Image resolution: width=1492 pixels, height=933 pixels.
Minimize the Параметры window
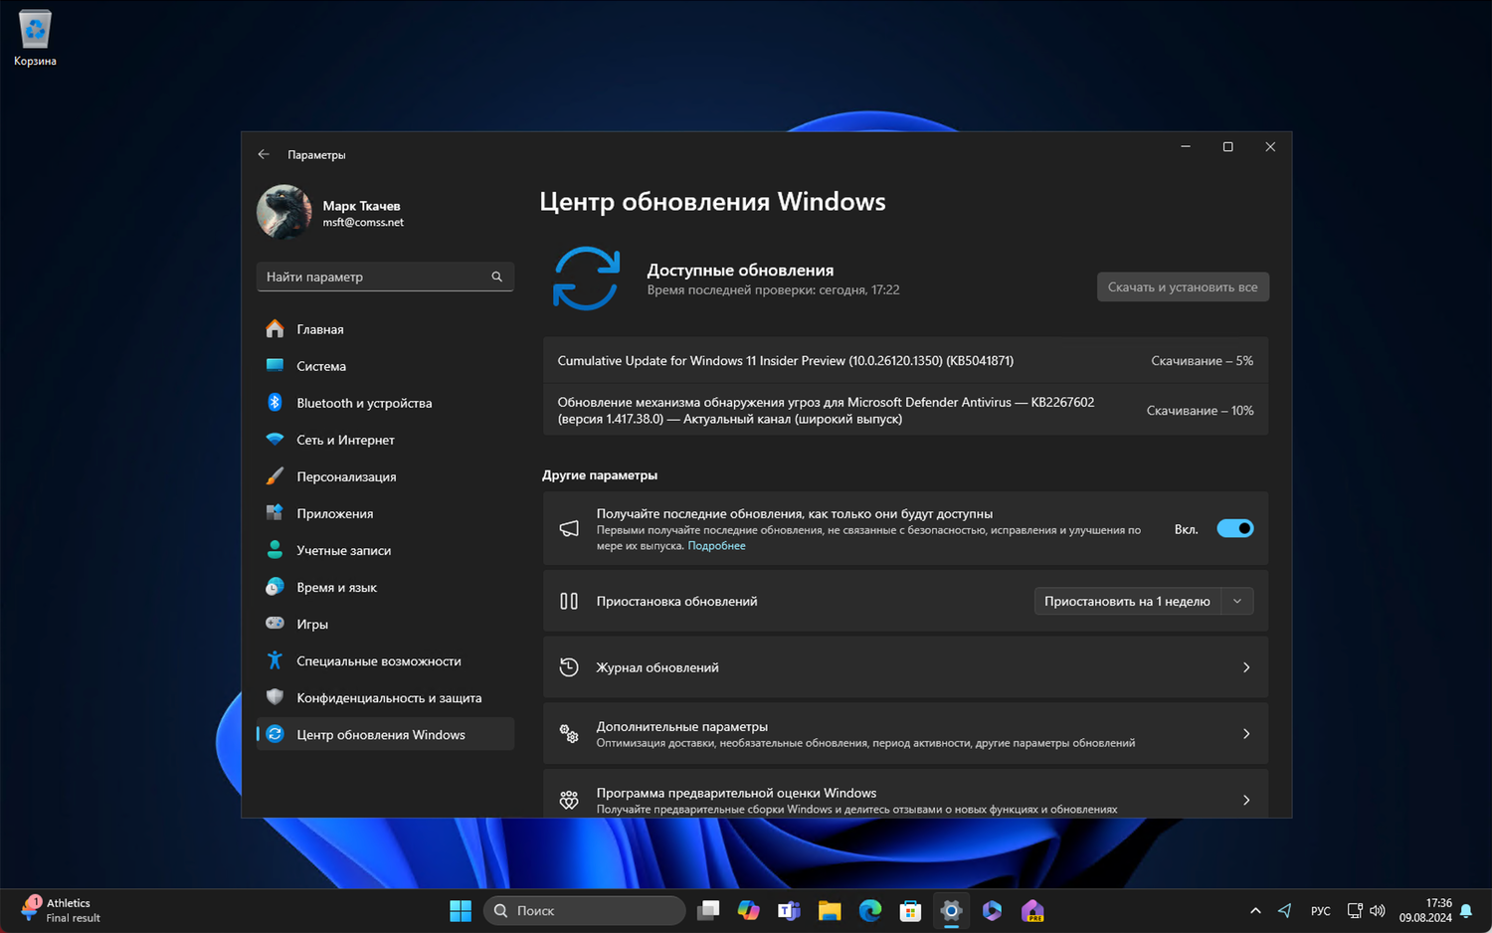(x=1186, y=147)
